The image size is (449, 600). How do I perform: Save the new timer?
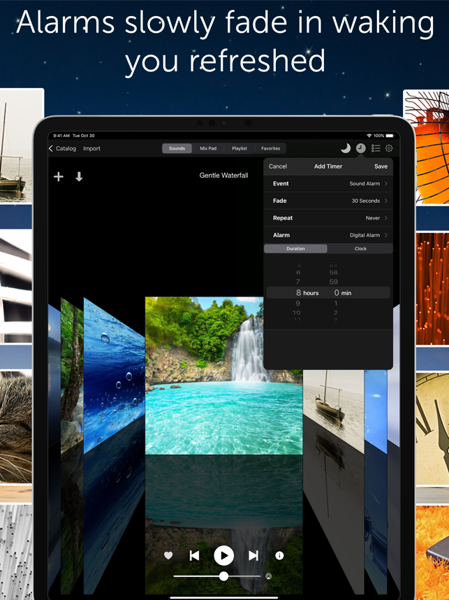click(x=381, y=166)
